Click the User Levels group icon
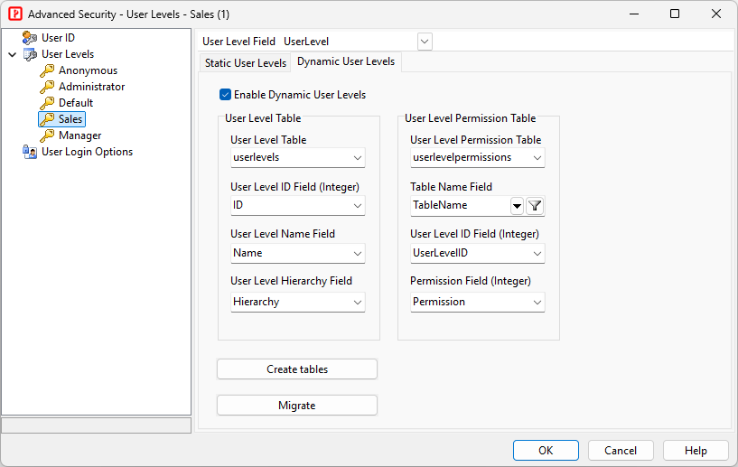The height and width of the screenshot is (467, 738). [x=30, y=54]
